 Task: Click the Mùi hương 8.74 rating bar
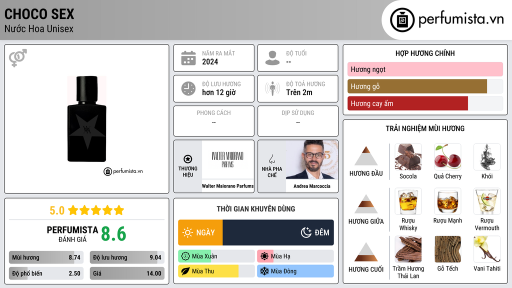point(46,257)
